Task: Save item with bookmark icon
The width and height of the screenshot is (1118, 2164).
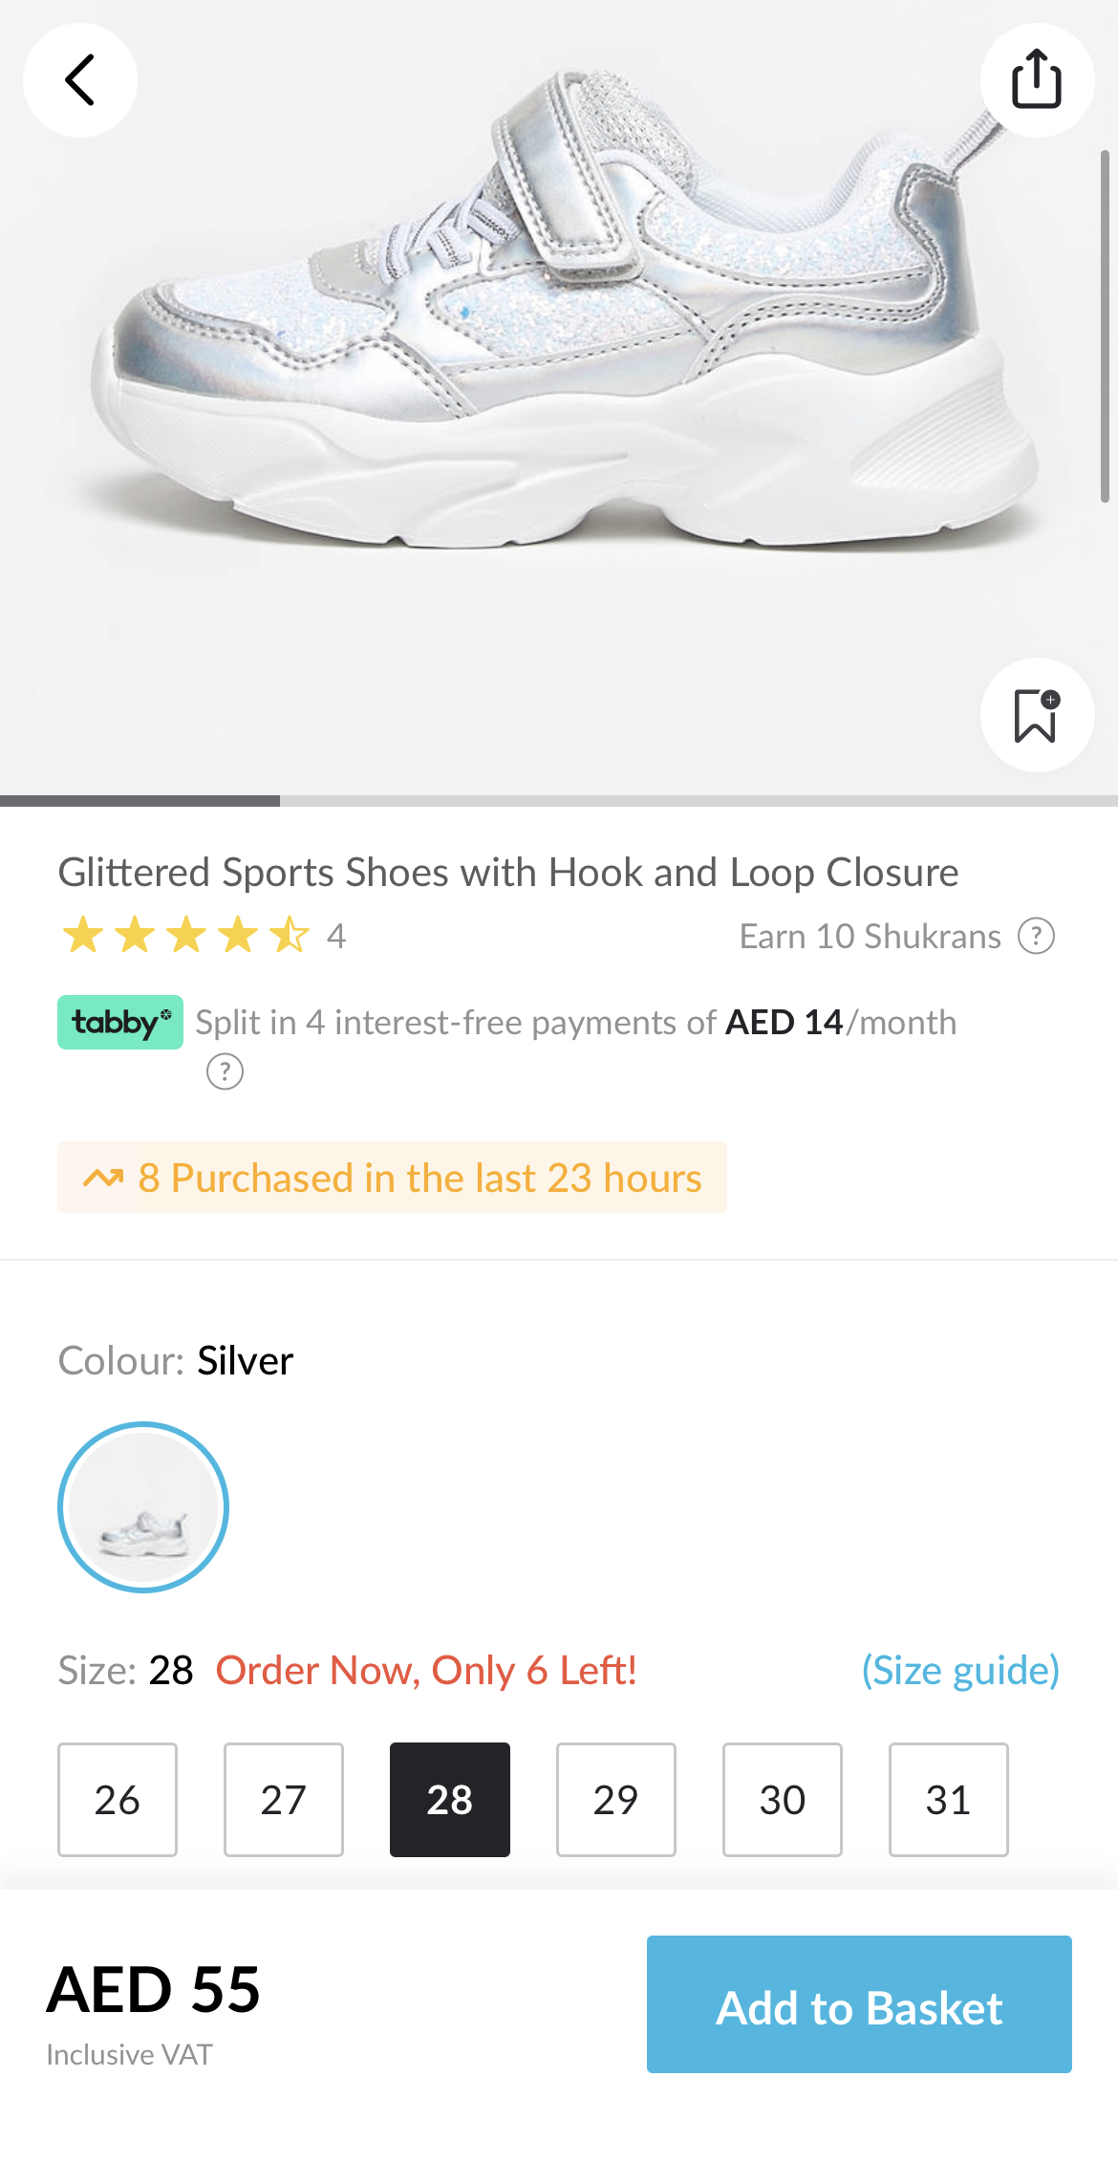Action: 1037,715
